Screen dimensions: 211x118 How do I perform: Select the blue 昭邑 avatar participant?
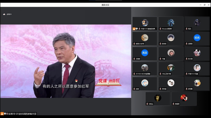(x=197, y=39)
